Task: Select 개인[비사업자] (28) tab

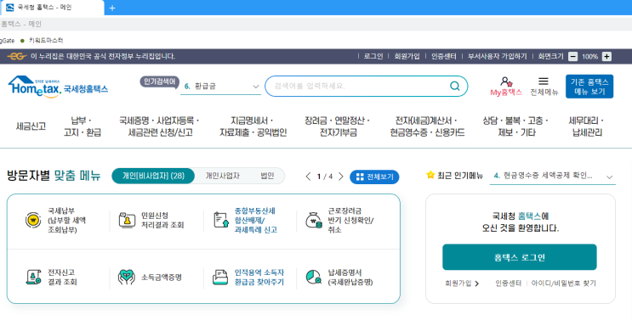Action: 153,176
